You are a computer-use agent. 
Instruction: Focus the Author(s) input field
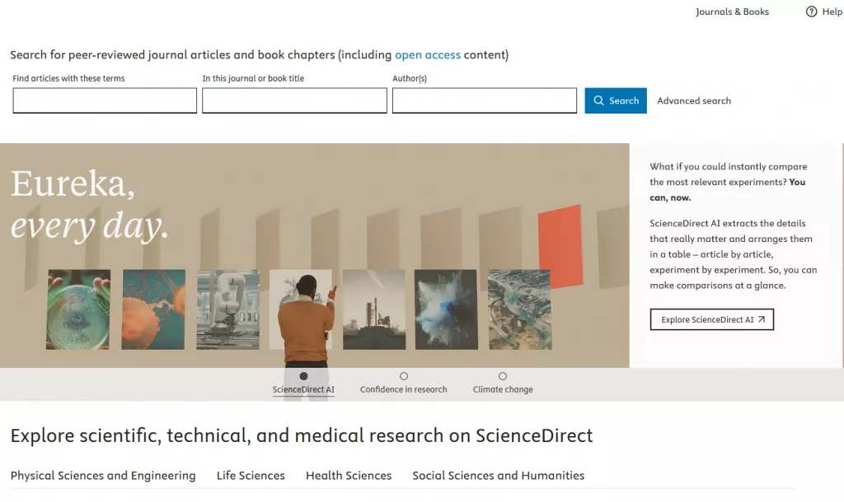[x=485, y=100]
